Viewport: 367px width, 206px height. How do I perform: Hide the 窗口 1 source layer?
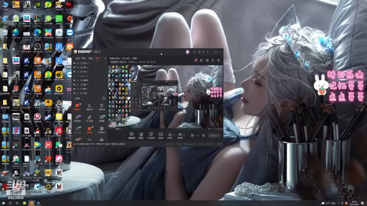coord(74,85)
